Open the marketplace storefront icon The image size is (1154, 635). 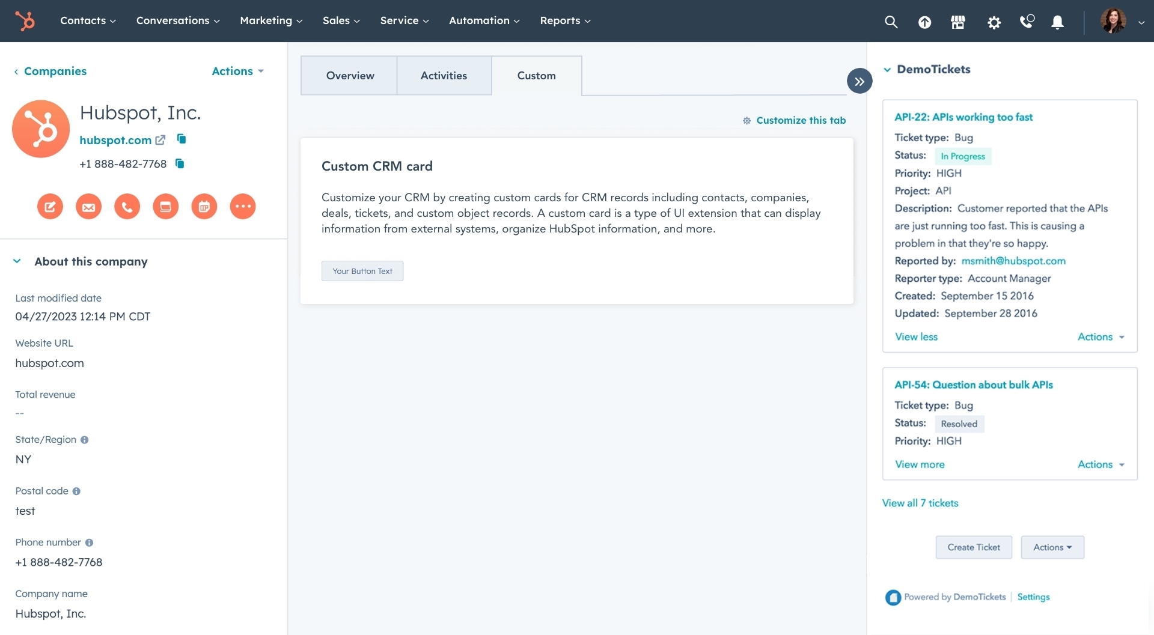[958, 22]
